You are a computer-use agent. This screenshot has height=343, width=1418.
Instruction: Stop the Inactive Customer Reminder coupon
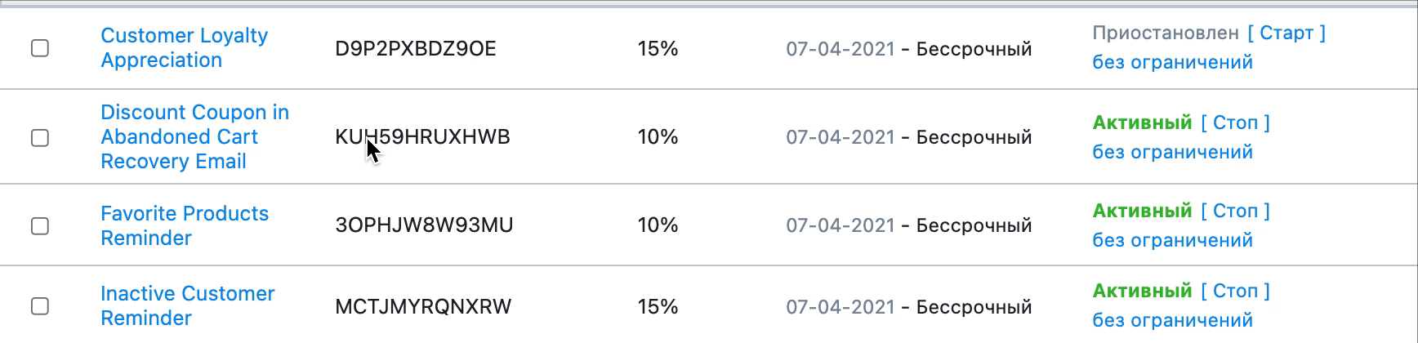click(1235, 291)
